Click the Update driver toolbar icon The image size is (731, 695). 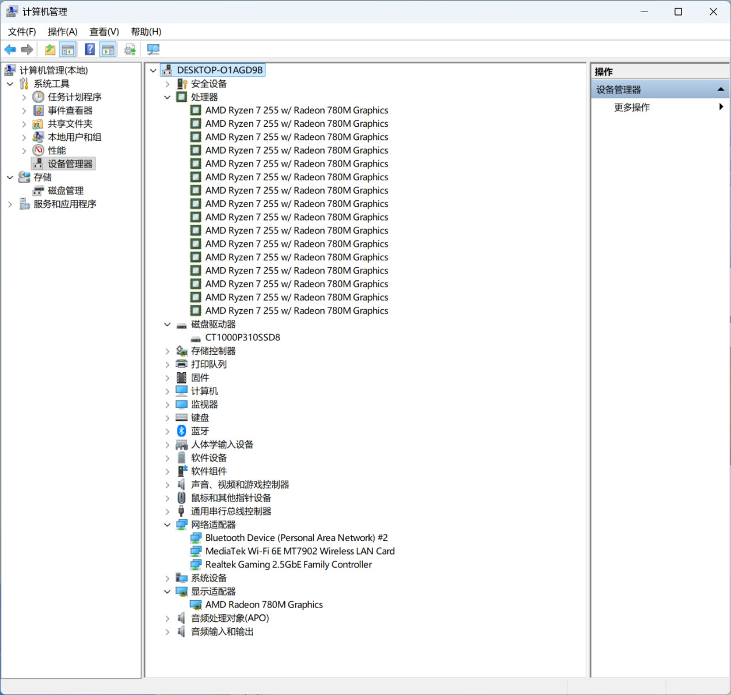click(130, 50)
